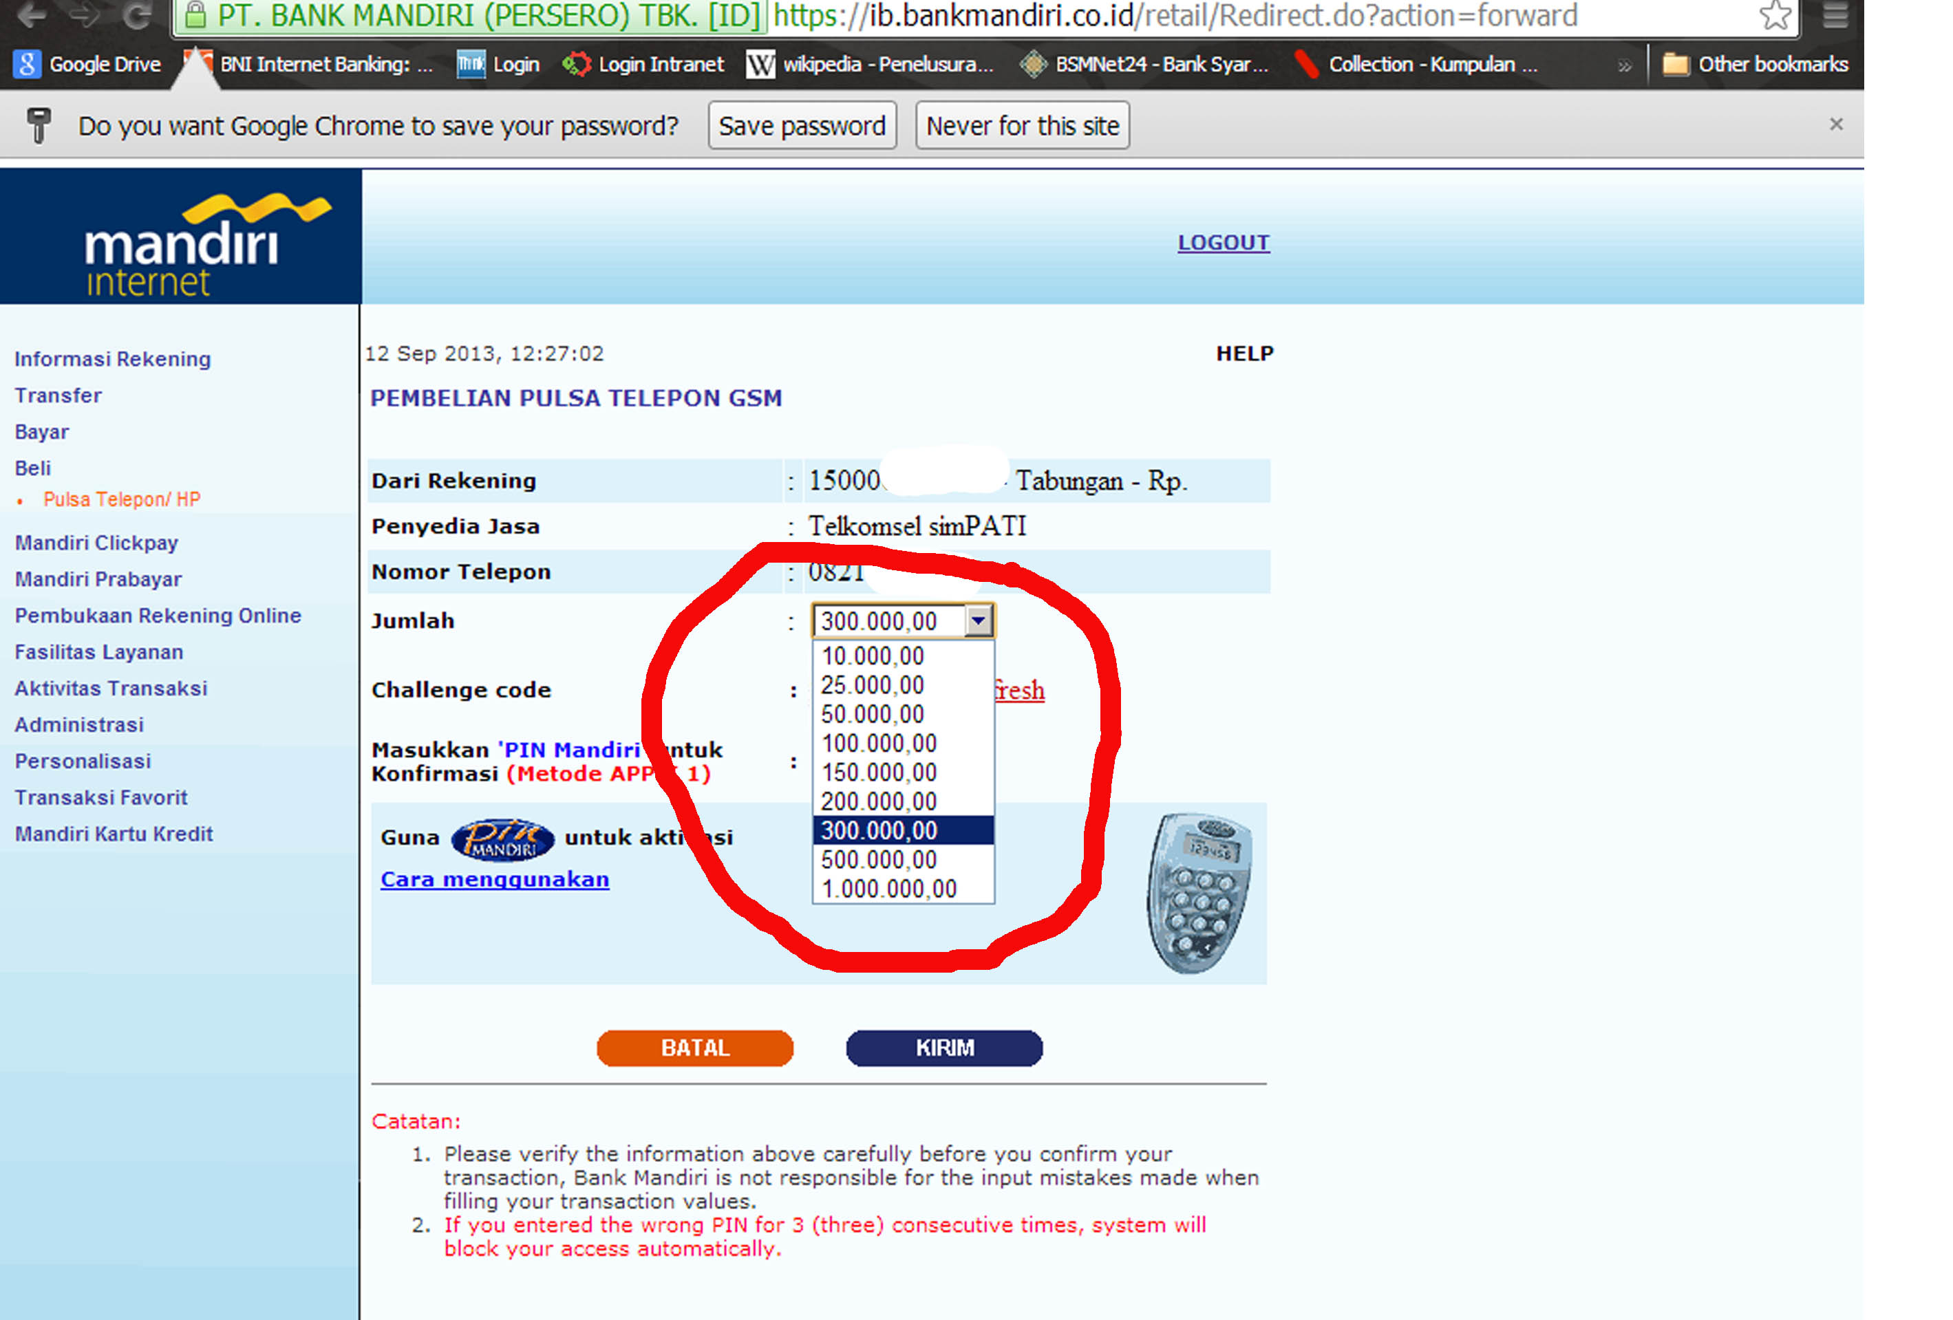Click the browser back arrow
1953x1320 pixels.
coord(32,14)
